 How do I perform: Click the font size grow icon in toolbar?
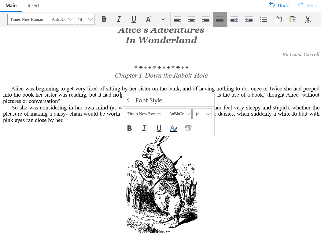pyautogui.click(x=149, y=19)
